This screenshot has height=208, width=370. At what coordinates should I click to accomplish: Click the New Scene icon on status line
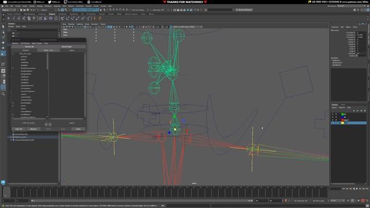coord(21,10)
